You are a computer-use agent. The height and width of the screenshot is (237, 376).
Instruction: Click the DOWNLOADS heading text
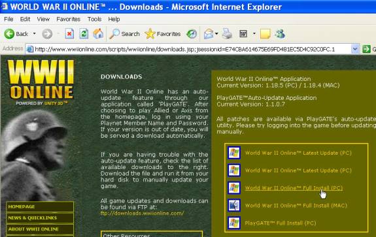(122, 77)
